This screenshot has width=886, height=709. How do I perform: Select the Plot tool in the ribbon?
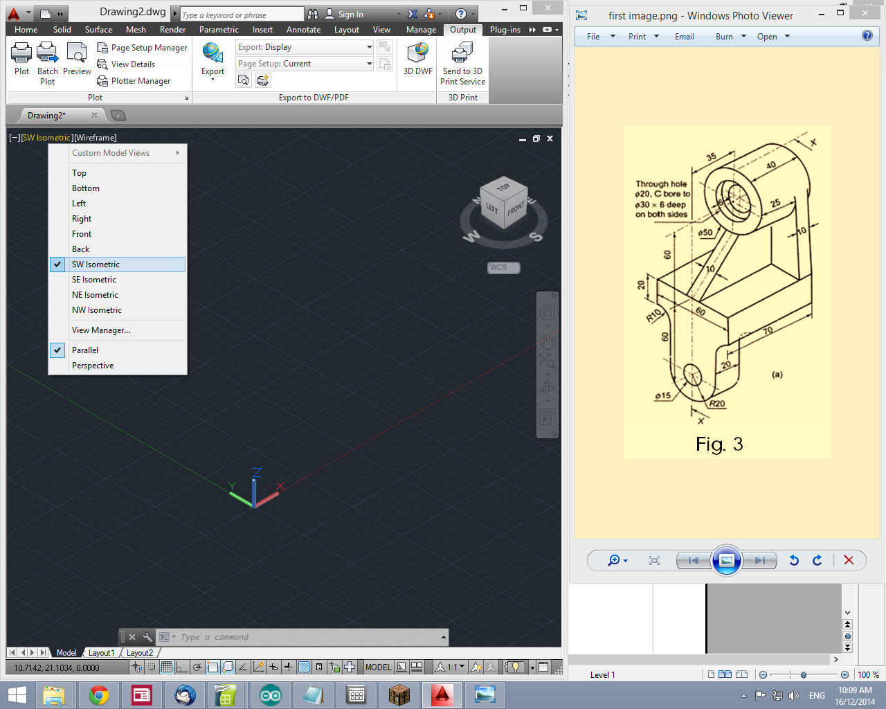pos(21,59)
